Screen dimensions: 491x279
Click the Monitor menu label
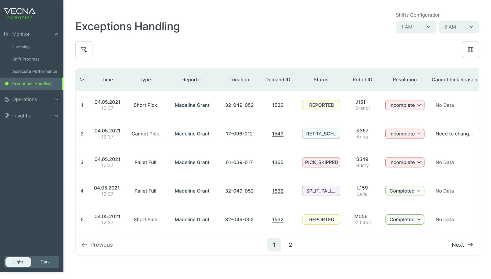tap(21, 34)
